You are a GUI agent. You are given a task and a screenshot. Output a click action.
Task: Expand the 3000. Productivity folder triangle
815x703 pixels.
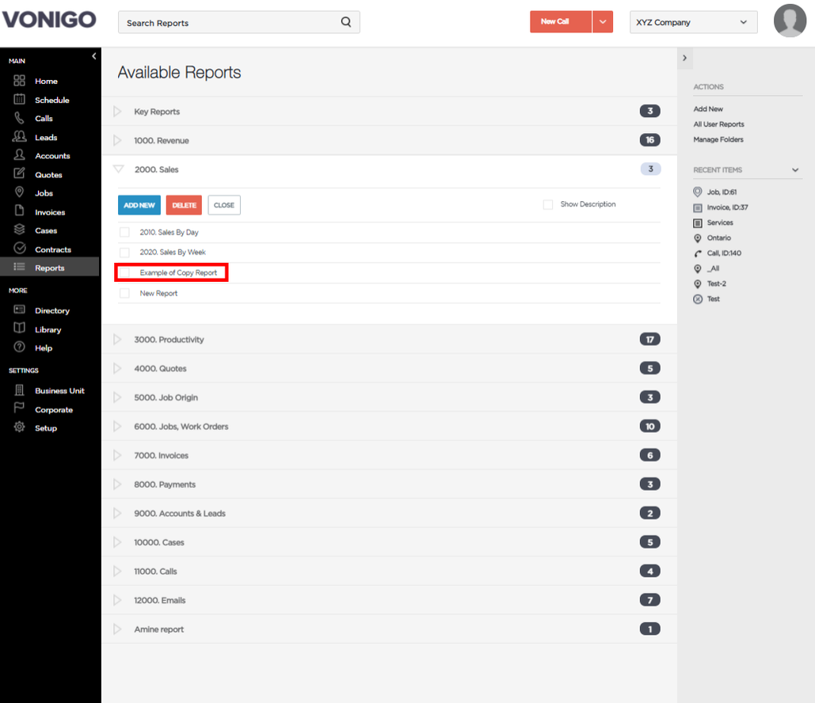117,340
